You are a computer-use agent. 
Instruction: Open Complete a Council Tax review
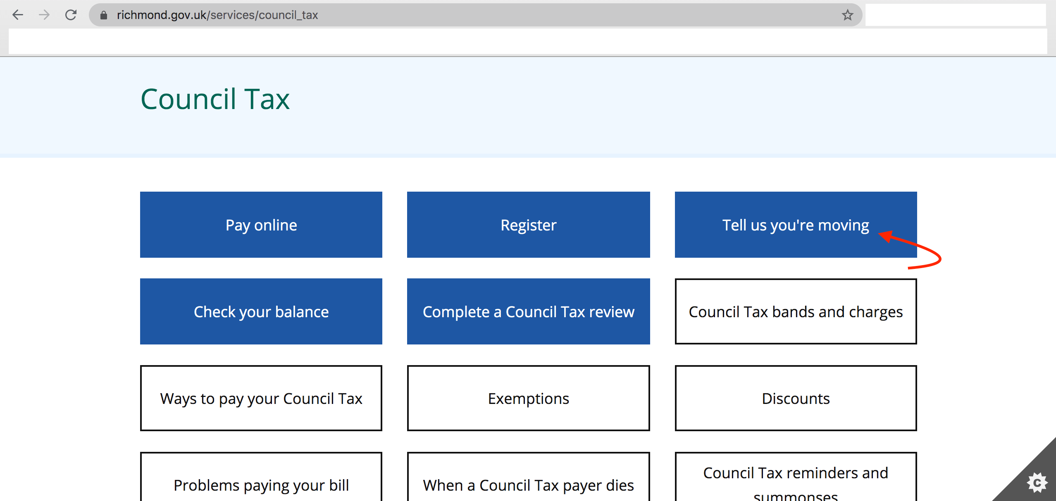[x=528, y=311]
